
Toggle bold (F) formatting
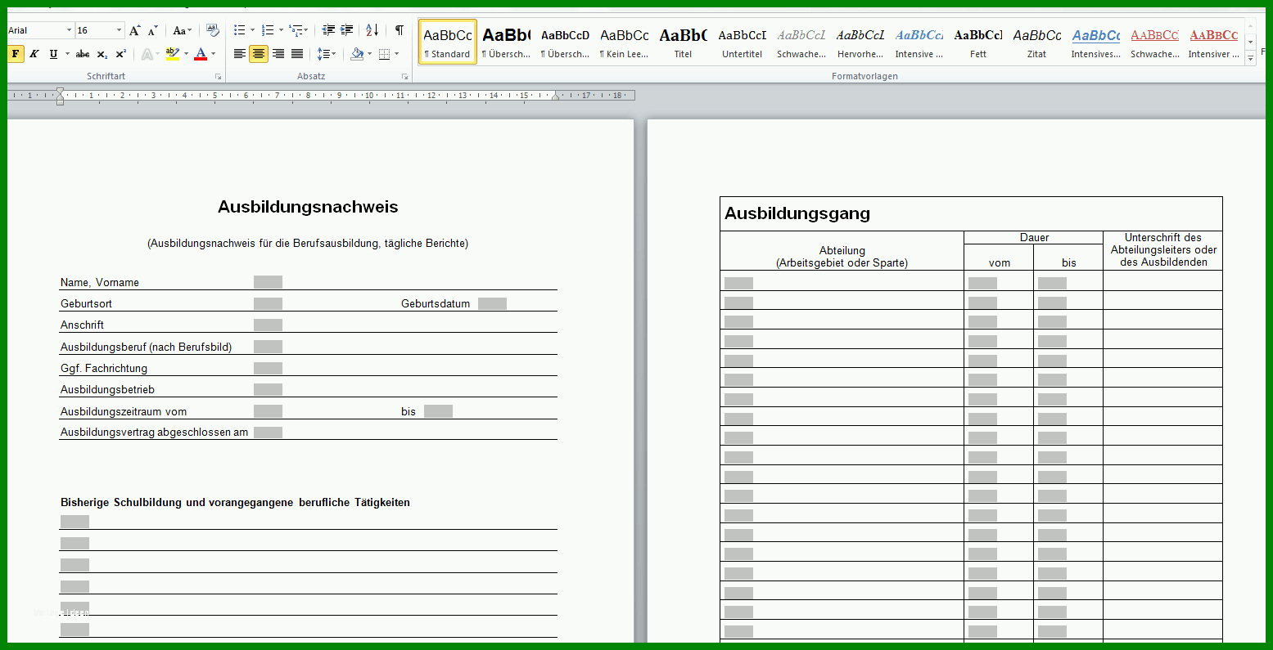pos(15,54)
